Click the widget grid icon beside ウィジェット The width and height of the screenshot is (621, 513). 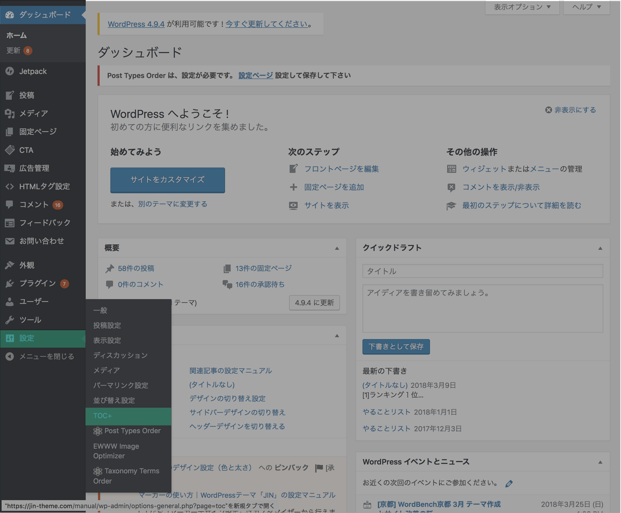pyautogui.click(x=451, y=169)
